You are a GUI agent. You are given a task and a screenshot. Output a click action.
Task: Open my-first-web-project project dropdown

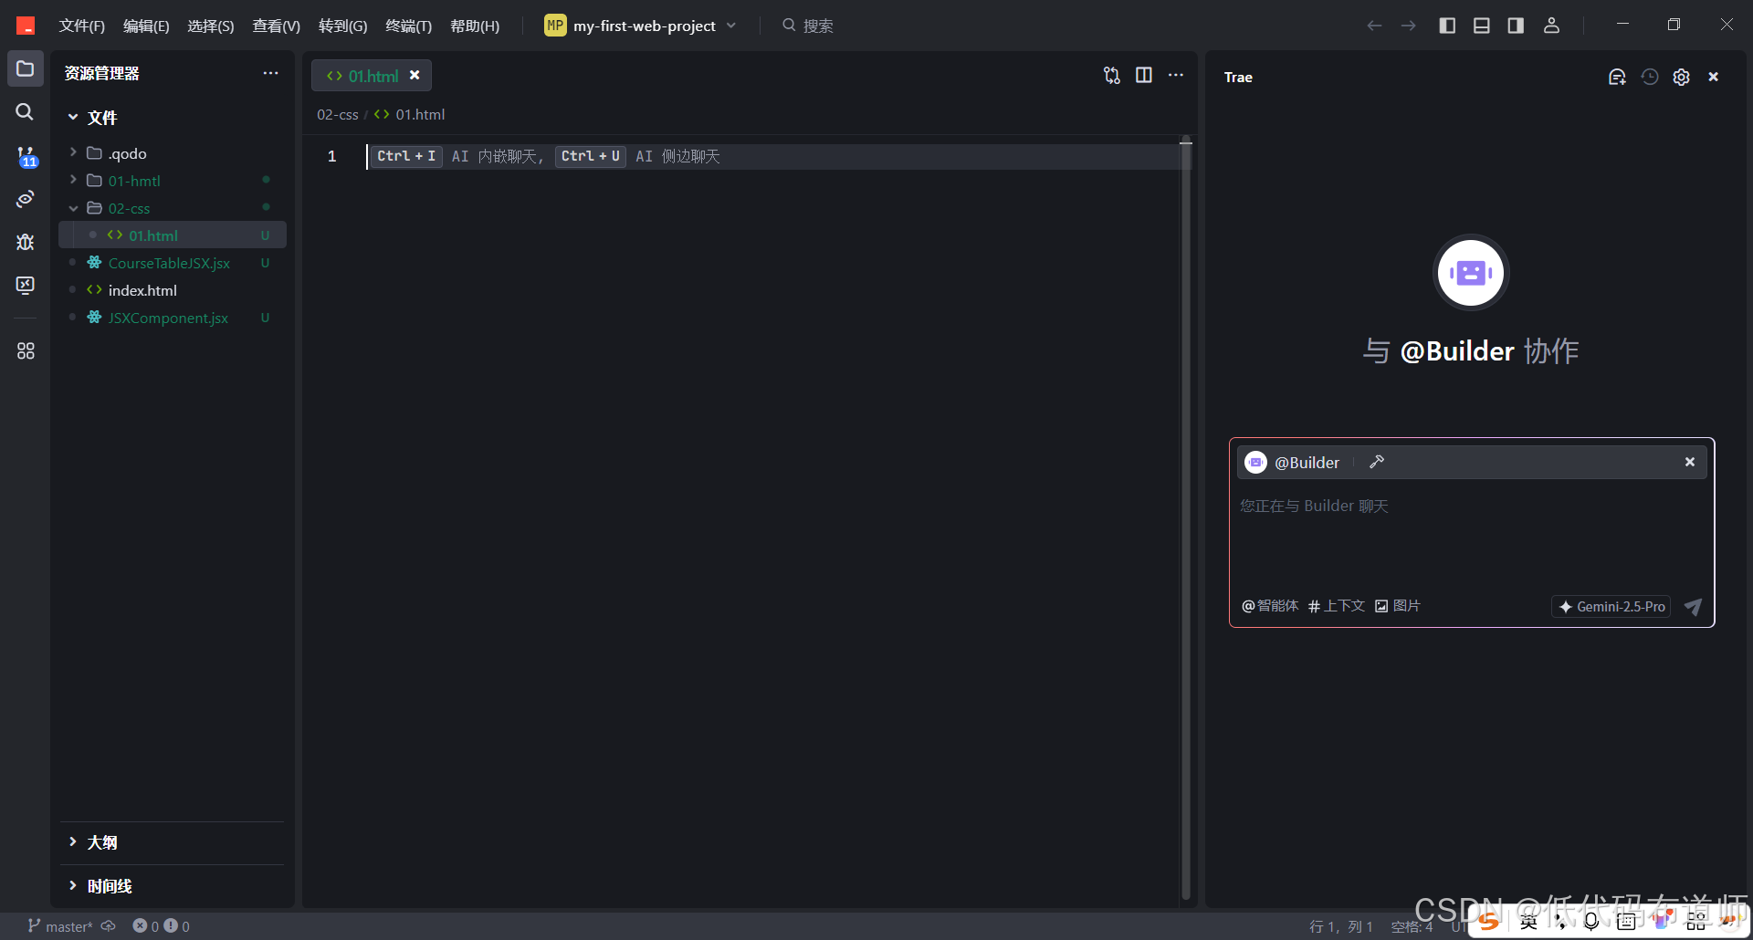click(640, 26)
